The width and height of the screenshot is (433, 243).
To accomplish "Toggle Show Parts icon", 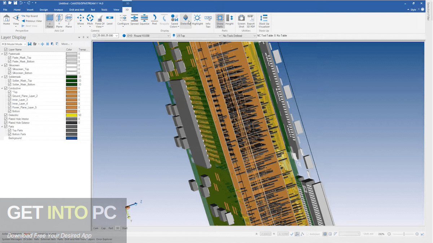I will [220, 21].
